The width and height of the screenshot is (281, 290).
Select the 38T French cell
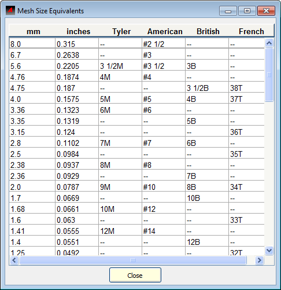coord(246,88)
